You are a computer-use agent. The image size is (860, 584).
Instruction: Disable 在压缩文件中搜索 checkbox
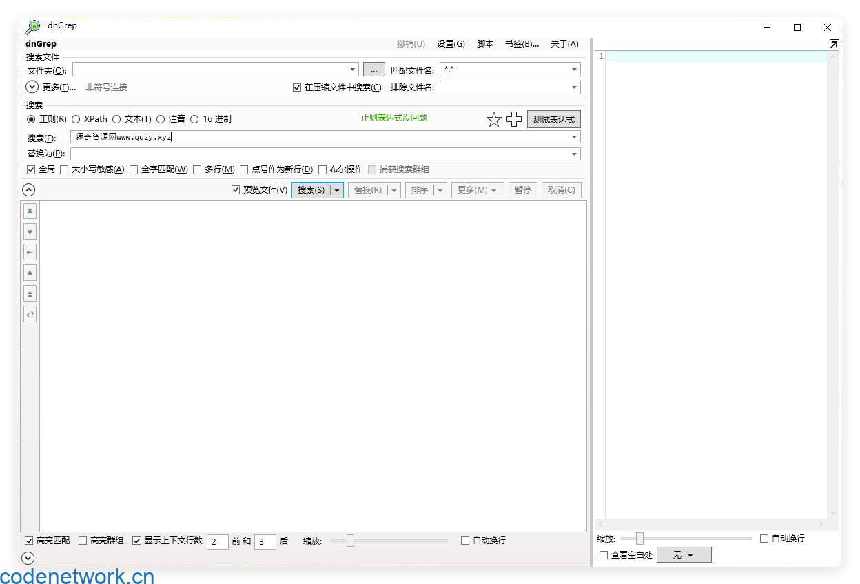296,87
